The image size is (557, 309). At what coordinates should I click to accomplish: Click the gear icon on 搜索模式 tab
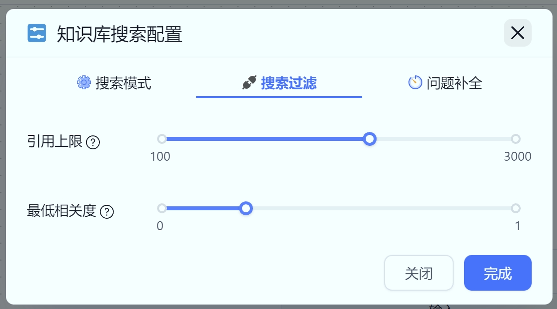coord(84,82)
